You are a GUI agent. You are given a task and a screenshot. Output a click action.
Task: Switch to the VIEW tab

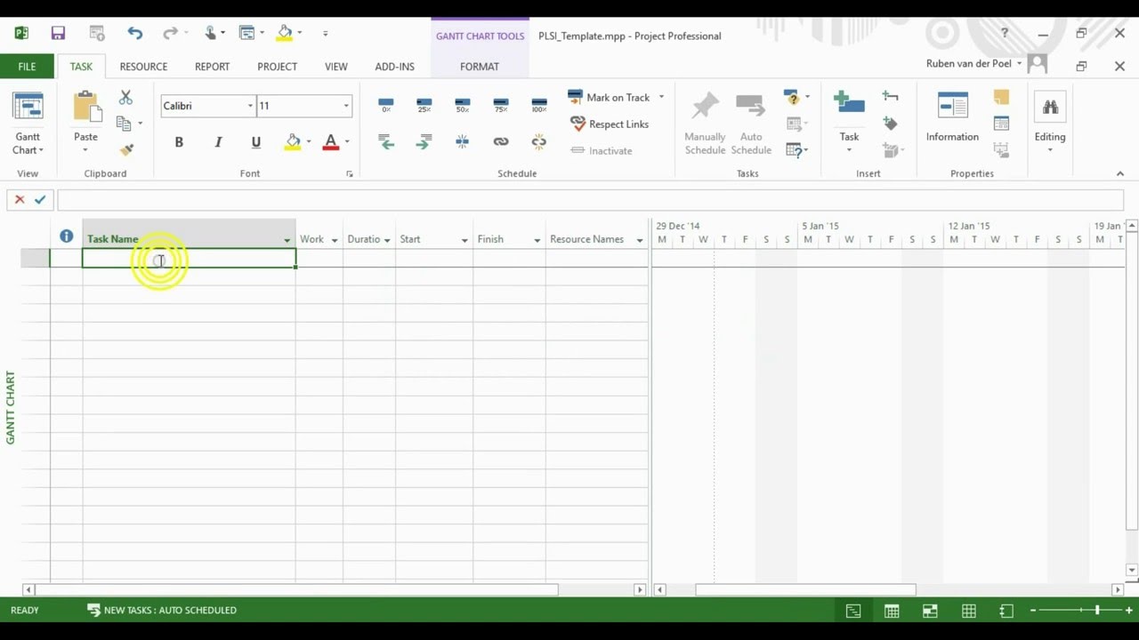(336, 67)
